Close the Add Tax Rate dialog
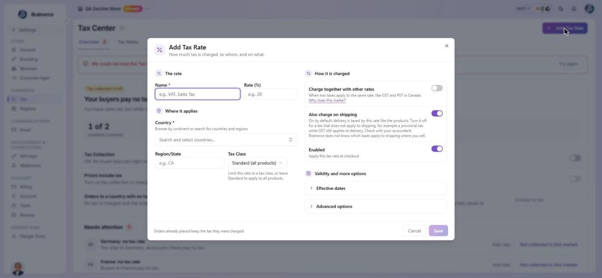 click(x=446, y=46)
